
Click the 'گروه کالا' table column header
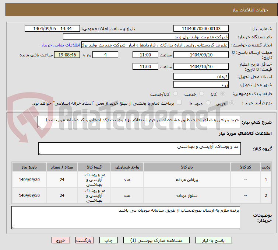pos(94,167)
